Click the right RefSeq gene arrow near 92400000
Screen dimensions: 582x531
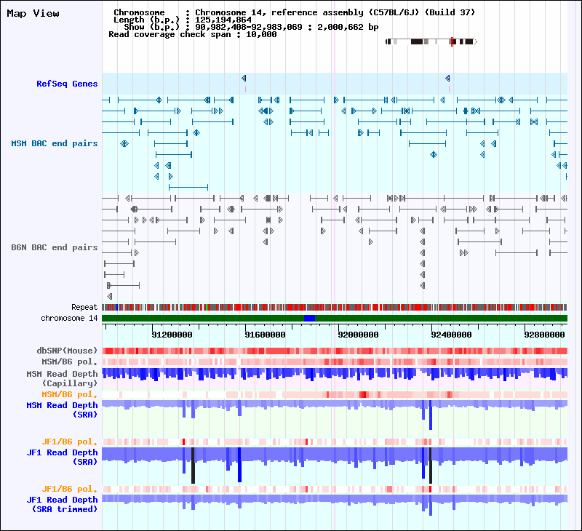coord(447,78)
